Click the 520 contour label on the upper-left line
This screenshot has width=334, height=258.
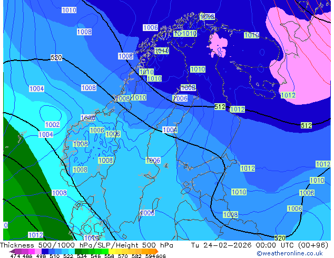pyautogui.click(x=56, y=58)
